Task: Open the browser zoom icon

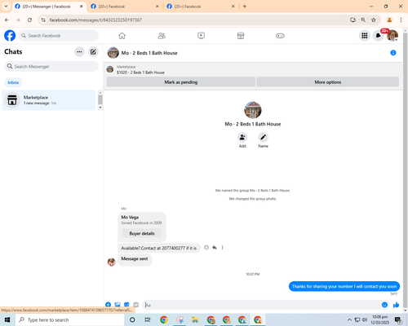Action: (363, 20)
